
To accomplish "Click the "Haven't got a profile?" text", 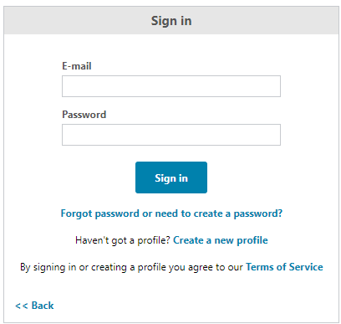I will (123, 240).
